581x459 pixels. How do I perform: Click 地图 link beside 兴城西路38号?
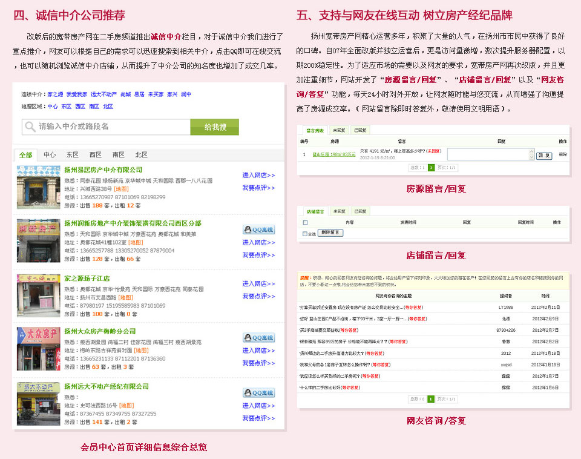point(121,190)
